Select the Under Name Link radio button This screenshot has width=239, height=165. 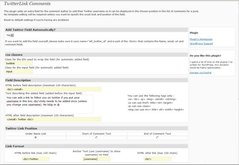(x=36, y=137)
